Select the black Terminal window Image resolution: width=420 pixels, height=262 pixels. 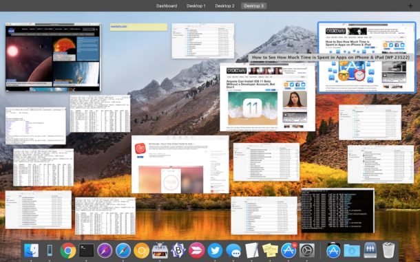click(x=338, y=210)
